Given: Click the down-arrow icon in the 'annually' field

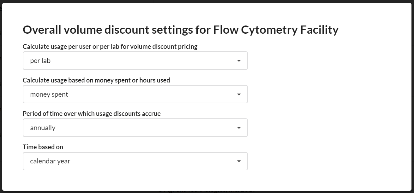Looking at the screenshot, I should pos(239,128).
